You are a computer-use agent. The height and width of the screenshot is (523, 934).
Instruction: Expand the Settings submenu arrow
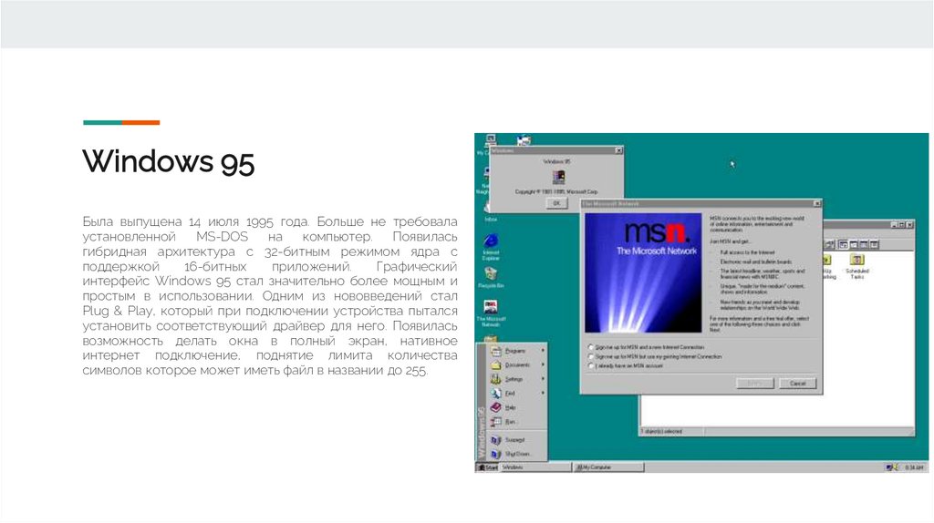tap(543, 379)
